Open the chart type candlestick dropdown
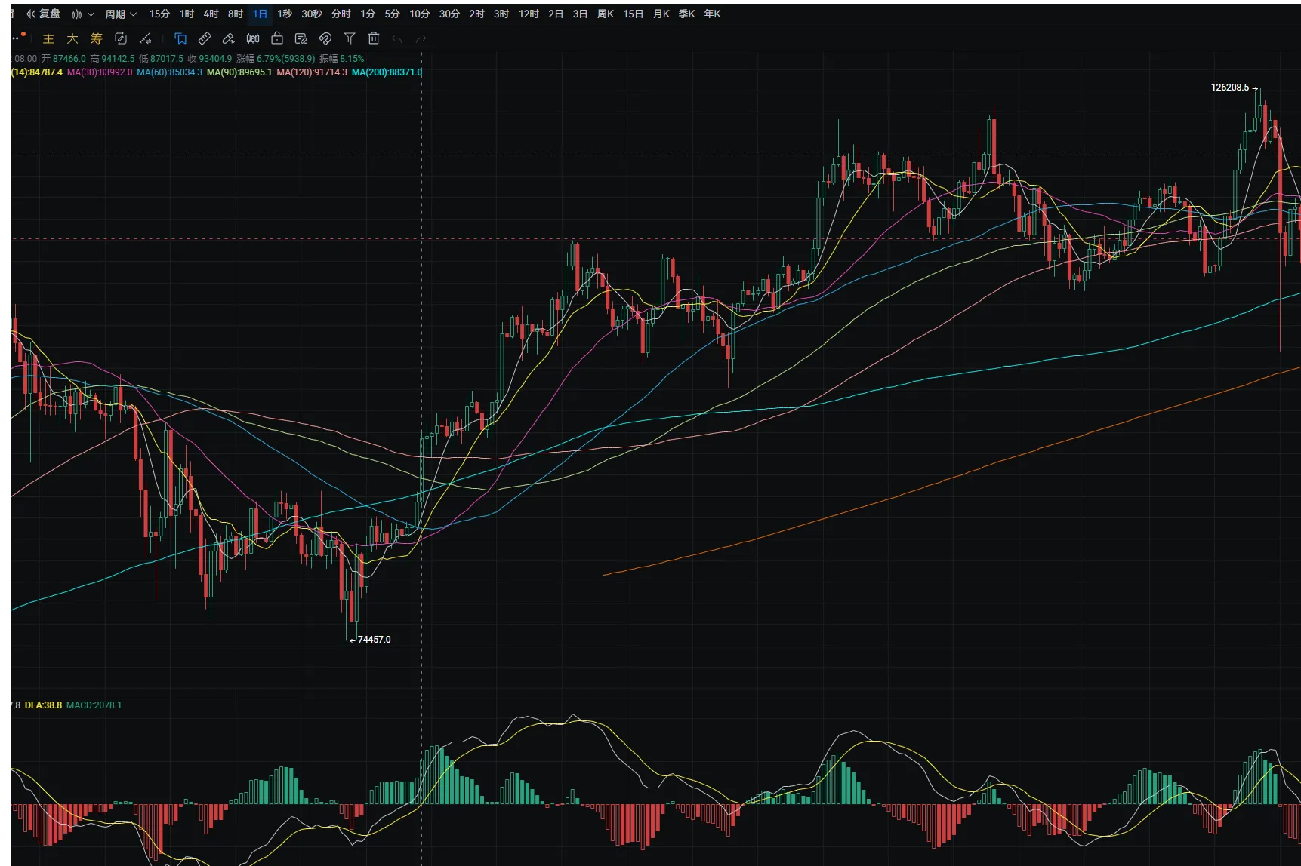The image size is (1301, 866). coord(82,14)
